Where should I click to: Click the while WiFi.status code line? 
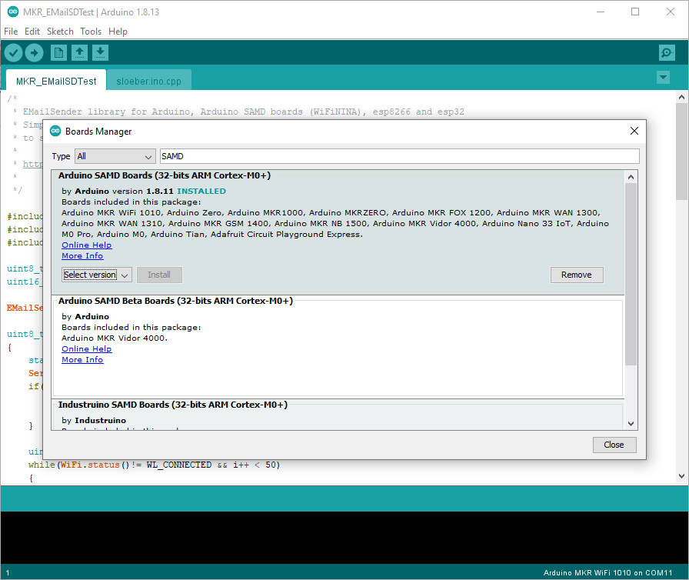pos(155,465)
